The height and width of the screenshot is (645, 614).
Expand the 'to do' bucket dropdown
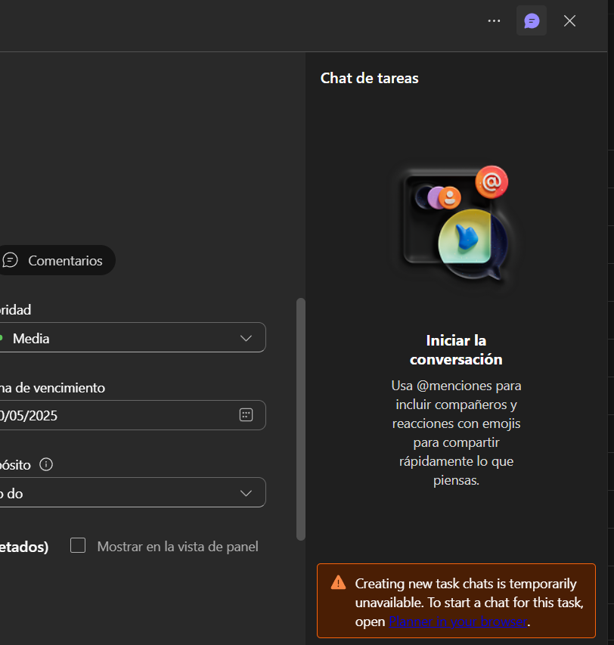(132, 492)
